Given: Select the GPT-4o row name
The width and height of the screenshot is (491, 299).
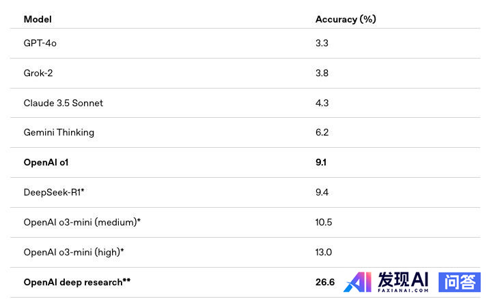Looking at the screenshot, I should click(x=40, y=43).
